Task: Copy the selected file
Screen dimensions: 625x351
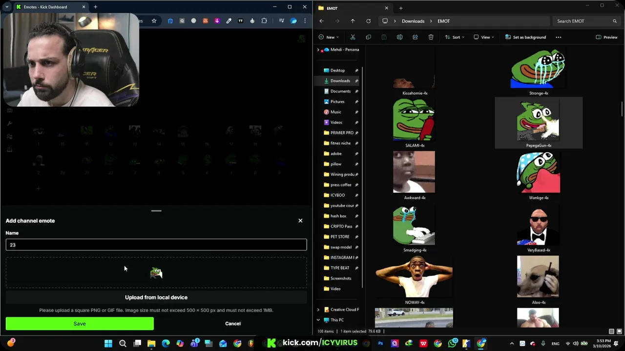Action: pyautogui.click(x=368, y=37)
